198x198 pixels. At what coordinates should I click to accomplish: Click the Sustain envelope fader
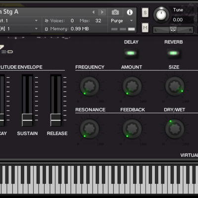pos(27,120)
